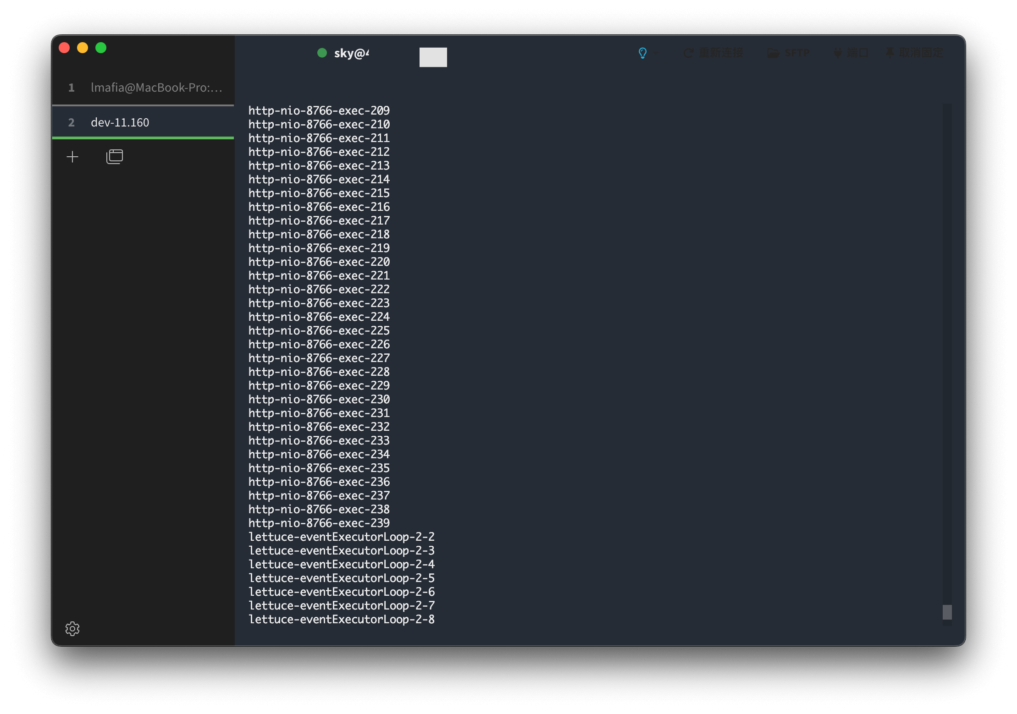This screenshot has height=714, width=1017.
Task: Click the circular arrow reconnect icon
Action: coord(688,53)
